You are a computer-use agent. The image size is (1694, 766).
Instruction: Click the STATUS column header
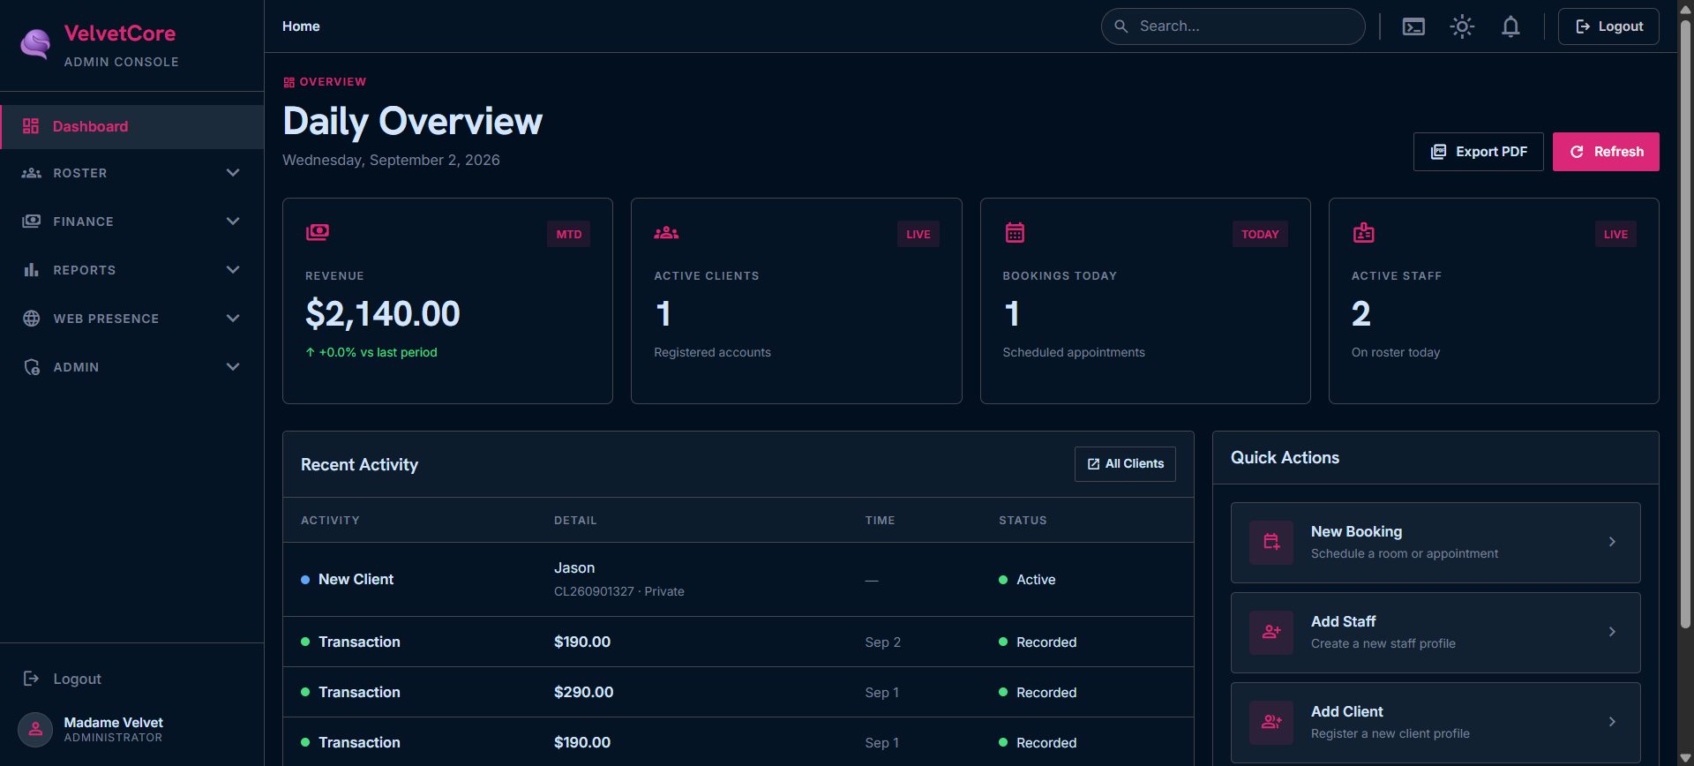(x=1023, y=521)
